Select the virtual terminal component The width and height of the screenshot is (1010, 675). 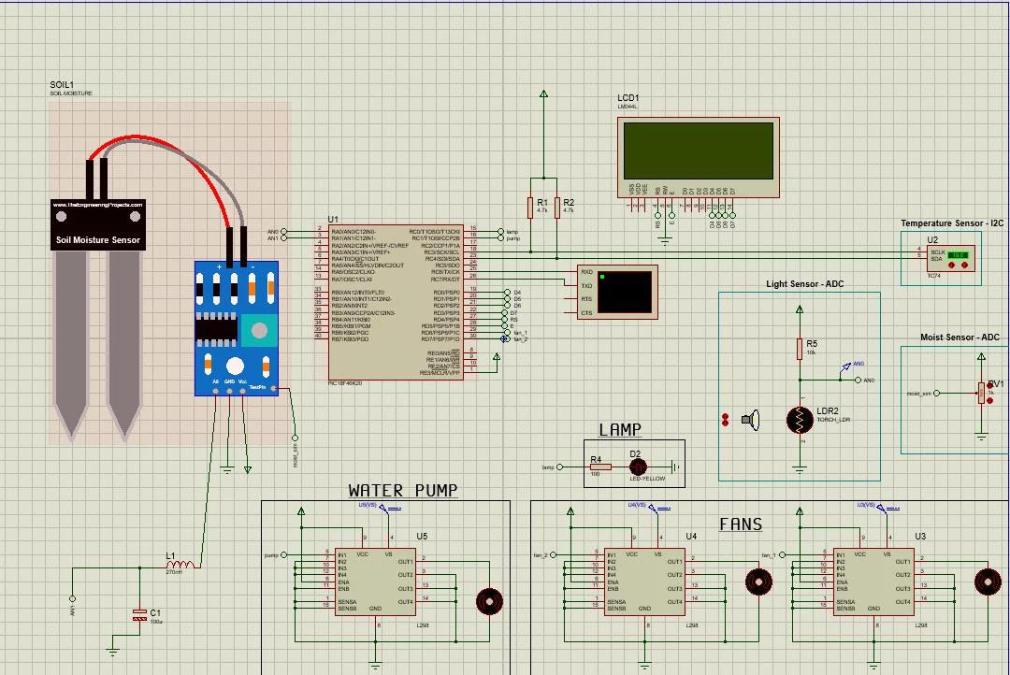point(626,292)
